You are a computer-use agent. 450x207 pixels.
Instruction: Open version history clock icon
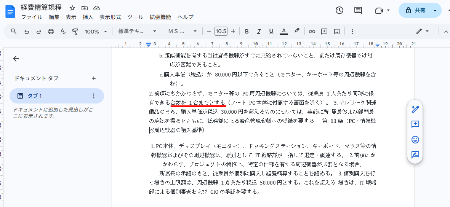(340, 11)
